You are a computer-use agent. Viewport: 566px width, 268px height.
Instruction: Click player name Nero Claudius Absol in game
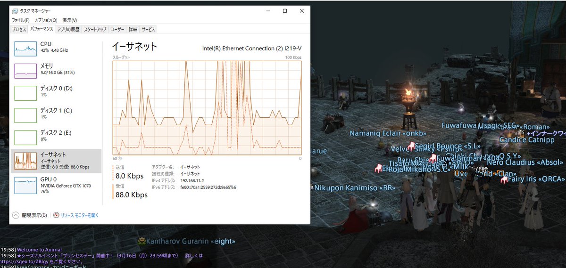click(525, 162)
